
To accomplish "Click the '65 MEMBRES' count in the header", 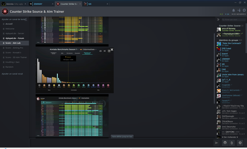I will 239,14.
